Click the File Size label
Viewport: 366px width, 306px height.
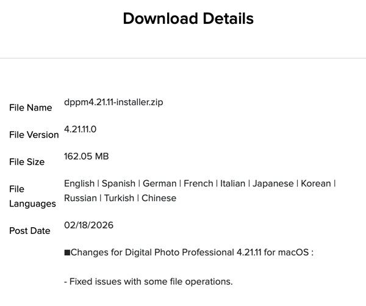(x=27, y=162)
